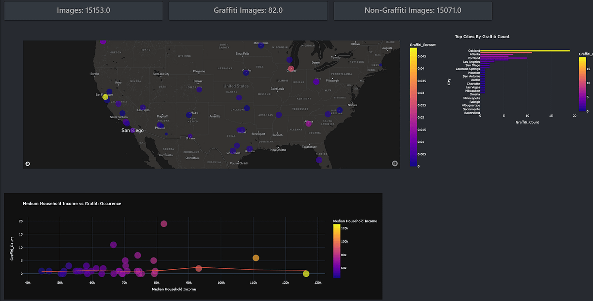
Task: Select the Portland bar in the bar chart
Action: pos(504,58)
